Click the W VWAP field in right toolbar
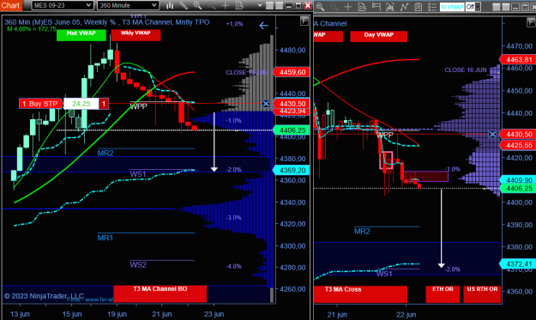536x320 pixels. pyautogui.click(x=452, y=7)
